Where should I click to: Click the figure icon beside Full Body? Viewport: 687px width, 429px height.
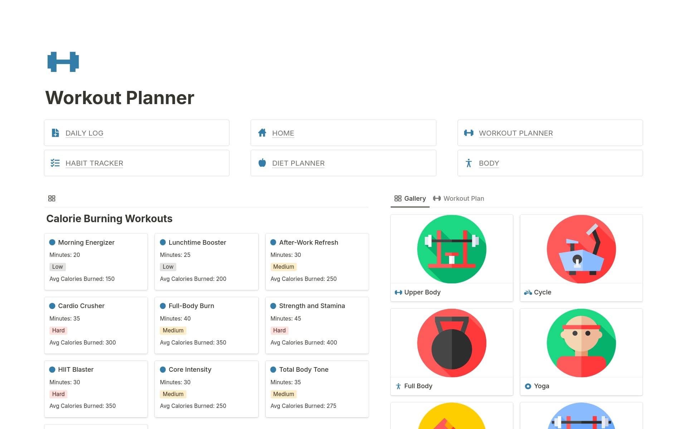398,386
